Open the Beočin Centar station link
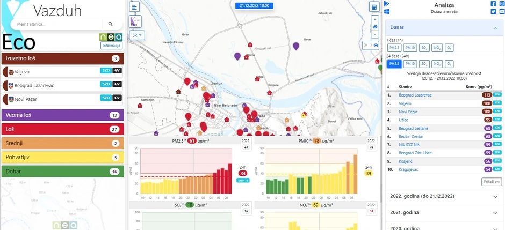505x230 pixels. tap(411, 137)
